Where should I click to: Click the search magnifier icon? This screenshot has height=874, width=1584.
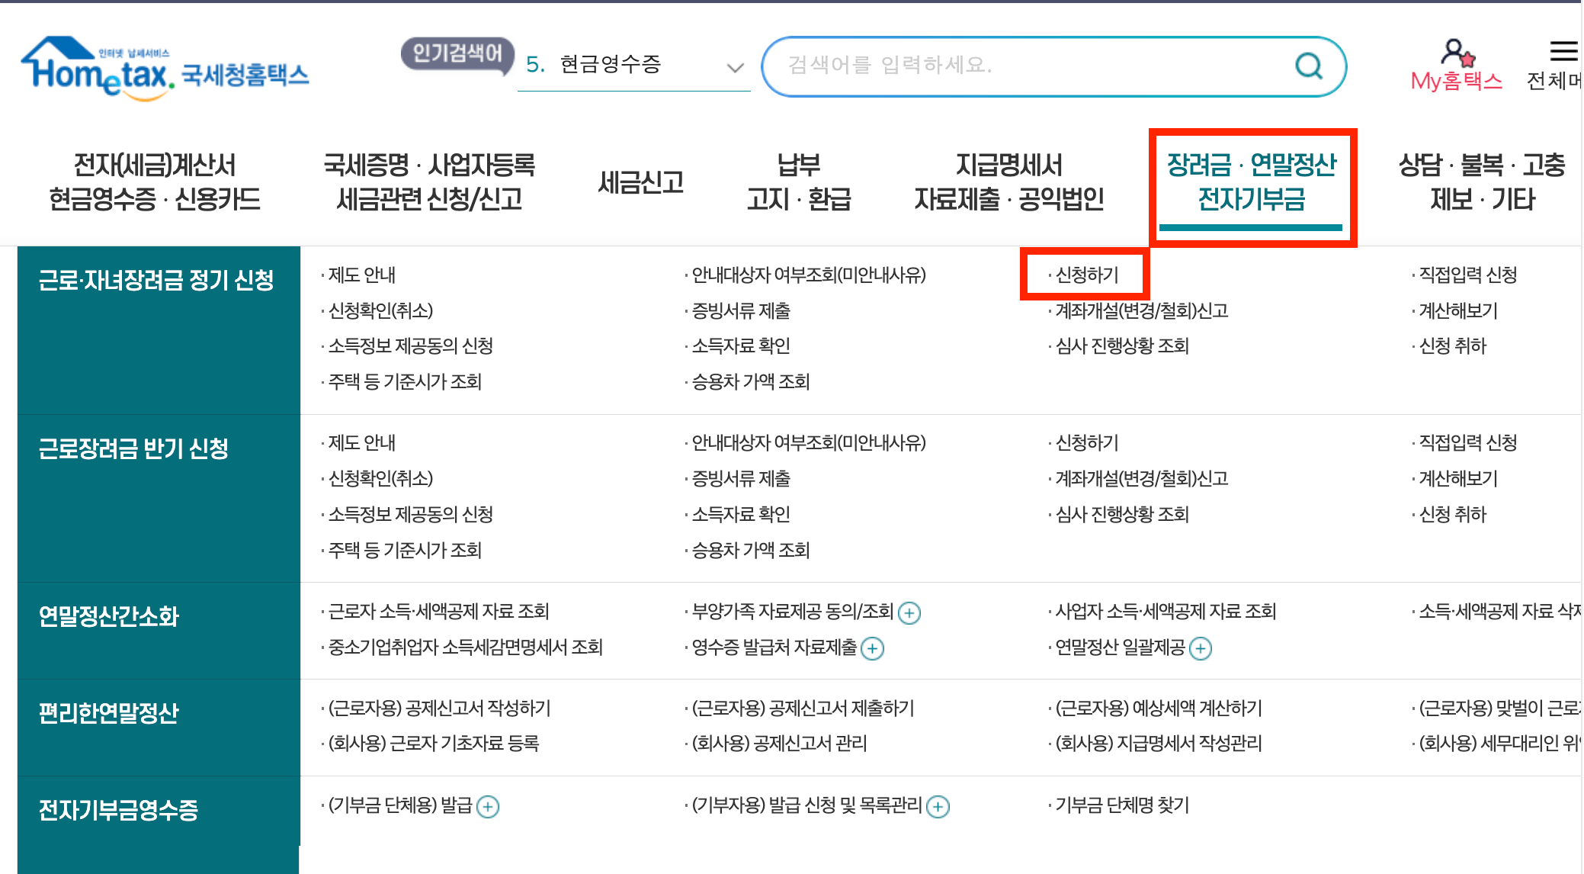(x=1308, y=66)
